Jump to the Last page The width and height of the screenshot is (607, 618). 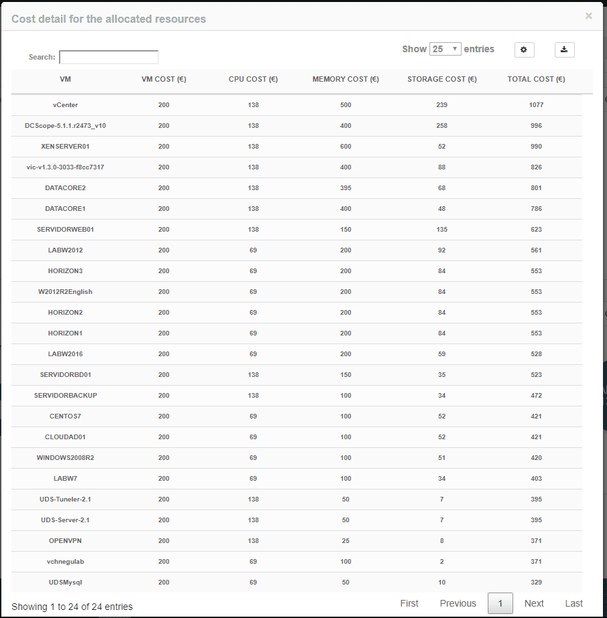(574, 603)
